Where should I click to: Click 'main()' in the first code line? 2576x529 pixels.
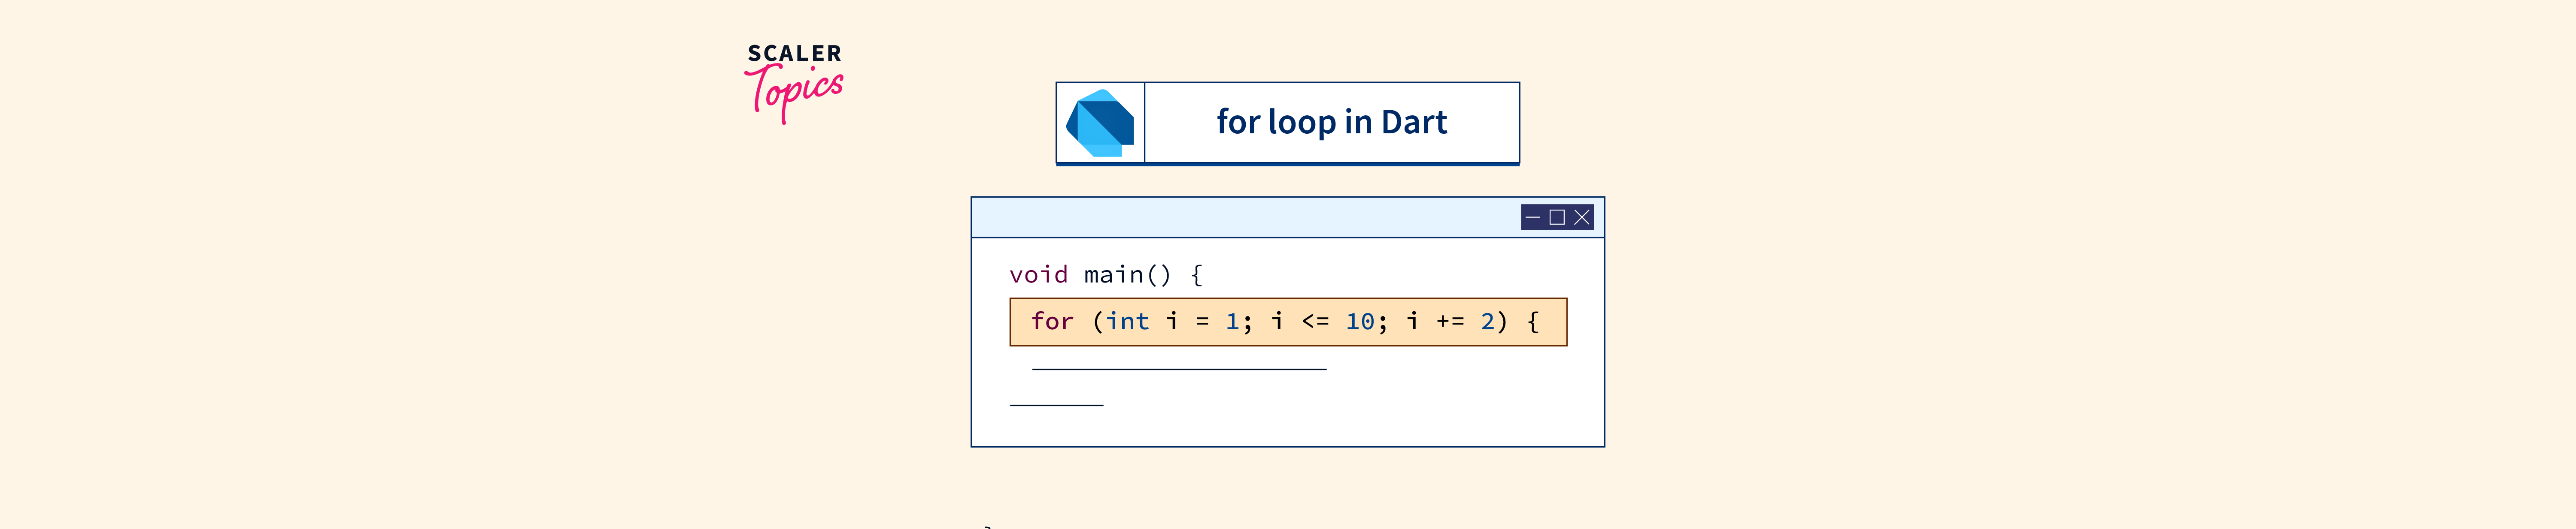[x=1127, y=274]
